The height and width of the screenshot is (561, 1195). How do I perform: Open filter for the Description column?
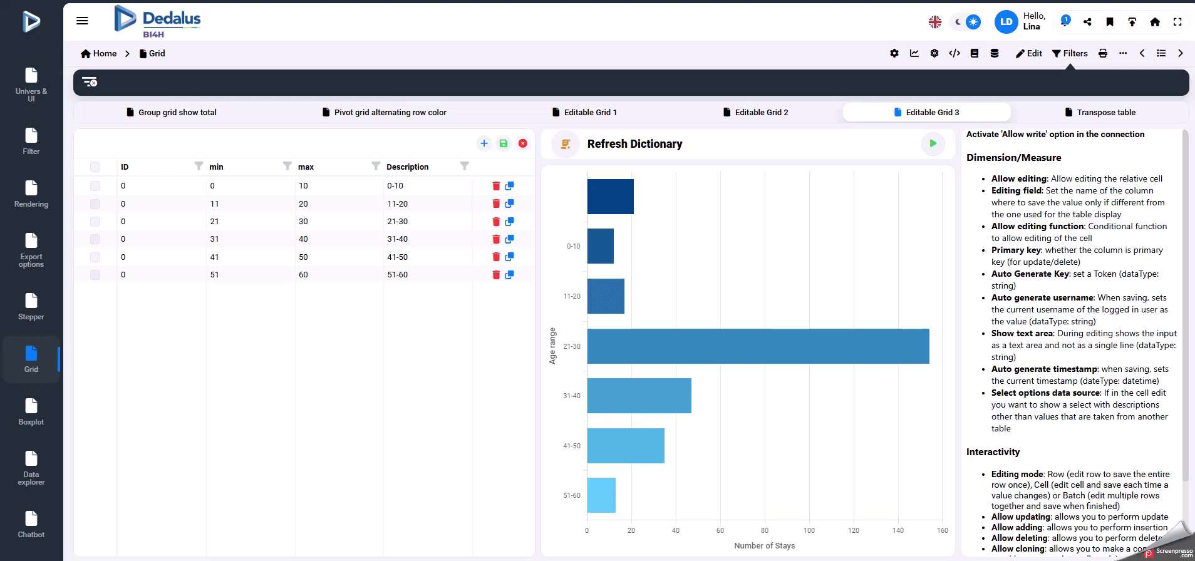[464, 166]
